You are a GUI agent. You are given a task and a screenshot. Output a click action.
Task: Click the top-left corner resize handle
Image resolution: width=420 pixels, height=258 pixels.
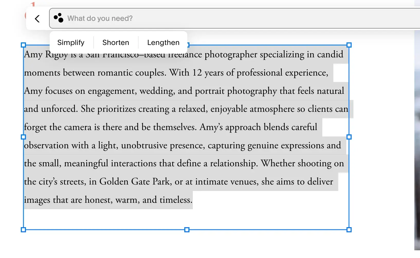click(23, 45)
